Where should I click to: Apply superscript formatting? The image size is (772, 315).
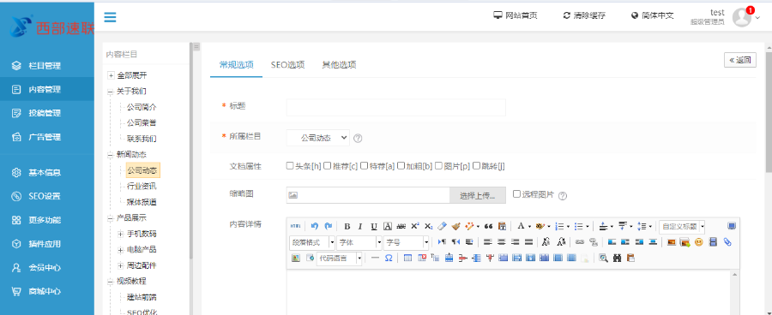click(x=415, y=227)
